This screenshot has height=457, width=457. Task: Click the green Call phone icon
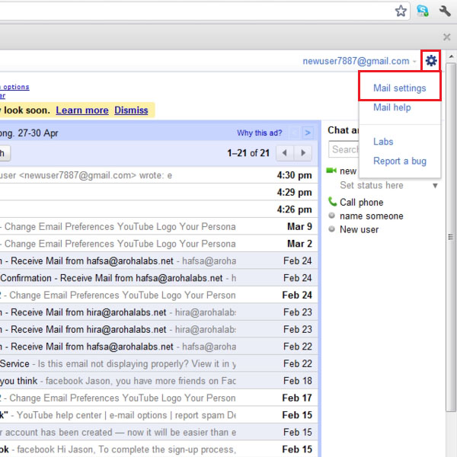332,201
